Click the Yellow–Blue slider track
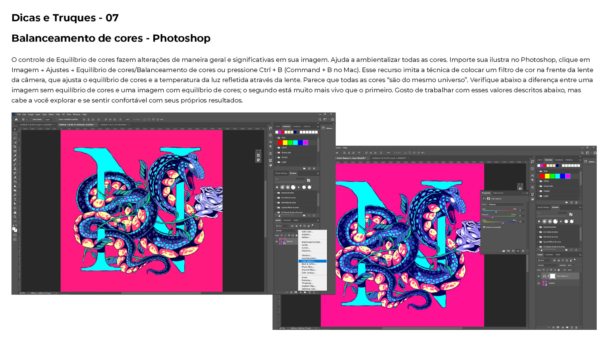Image resolution: width=608 pixels, height=342 pixels. click(x=499, y=222)
